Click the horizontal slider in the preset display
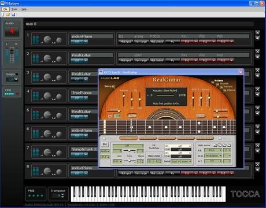 click(166, 95)
